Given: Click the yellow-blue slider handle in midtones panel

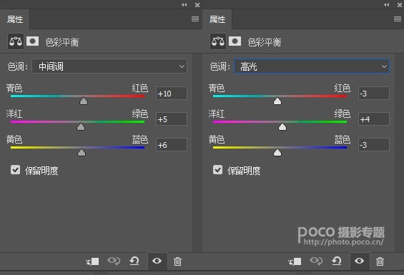Looking at the screenshot, I should (82, 152).
